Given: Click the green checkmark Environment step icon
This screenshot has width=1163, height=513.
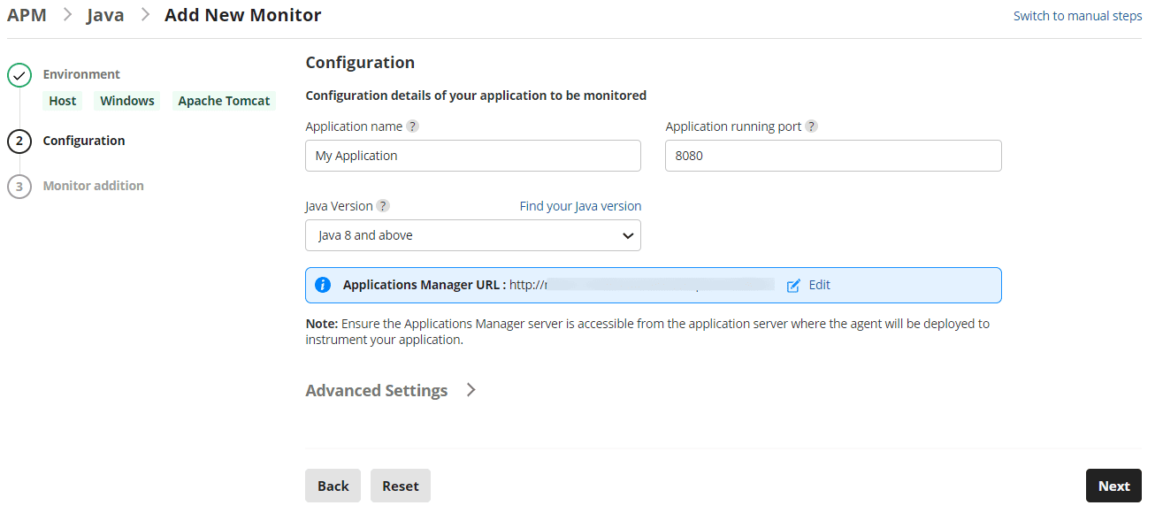Looking at the screenshot, I should 19,75.
